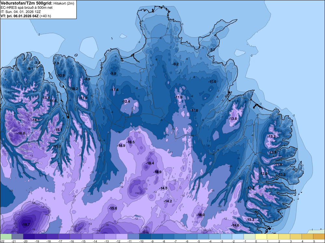This screenshot has width=325, height=243.
Task: Click the -11.6 temperature label
Action: (52, 101)
